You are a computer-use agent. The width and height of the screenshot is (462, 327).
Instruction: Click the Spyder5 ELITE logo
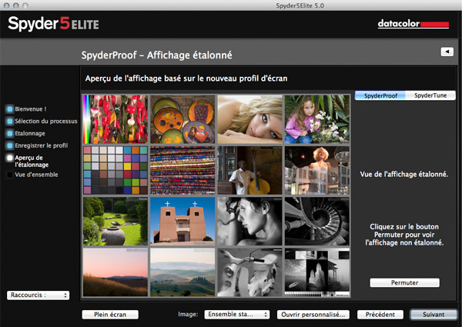[x=53, y=24]
